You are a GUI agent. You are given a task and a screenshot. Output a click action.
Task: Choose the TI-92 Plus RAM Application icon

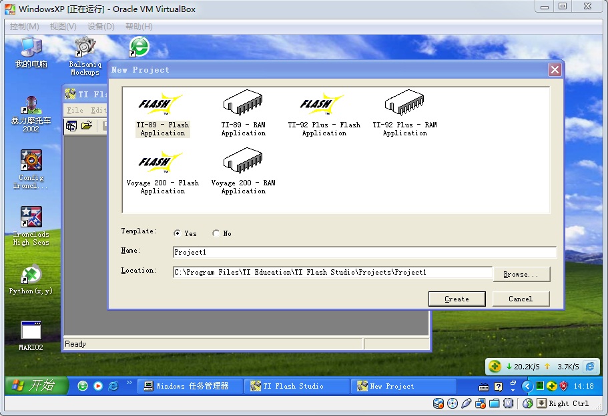click(404, 114)
